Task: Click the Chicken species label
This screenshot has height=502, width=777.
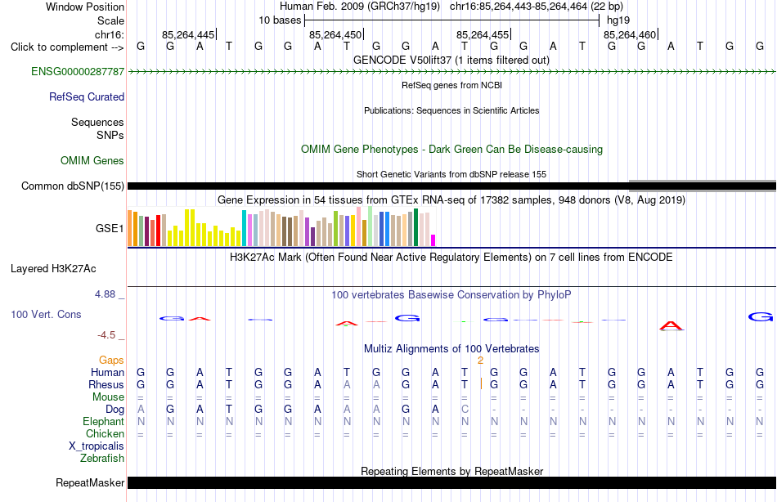Action: click(105, 433)
